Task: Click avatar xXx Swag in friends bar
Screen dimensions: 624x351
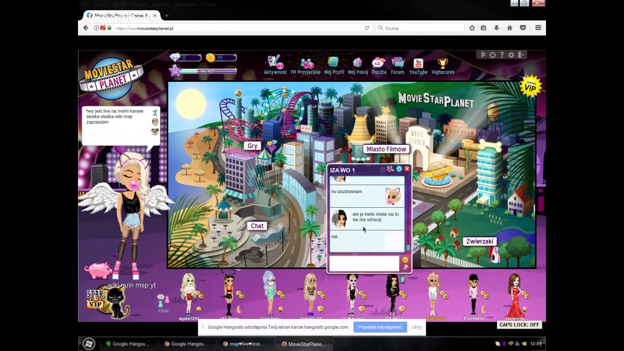Action: click(x=229, y=294)
